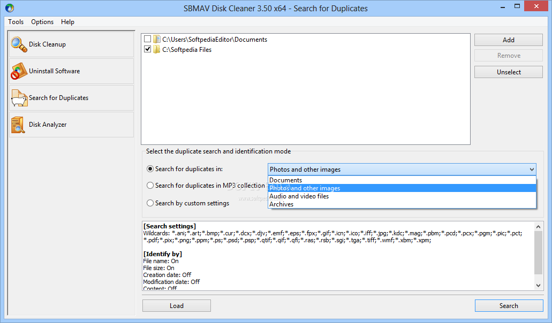
Task: Click the settings panel scroll down arrow
Action: point(538,286)
